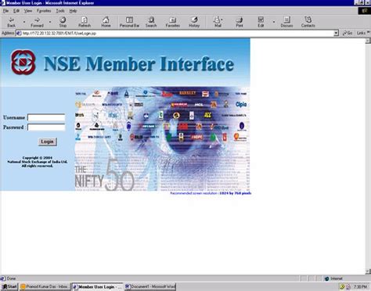Select Member User Login taskbar item
371x291 pixels.
pos(97,286)
